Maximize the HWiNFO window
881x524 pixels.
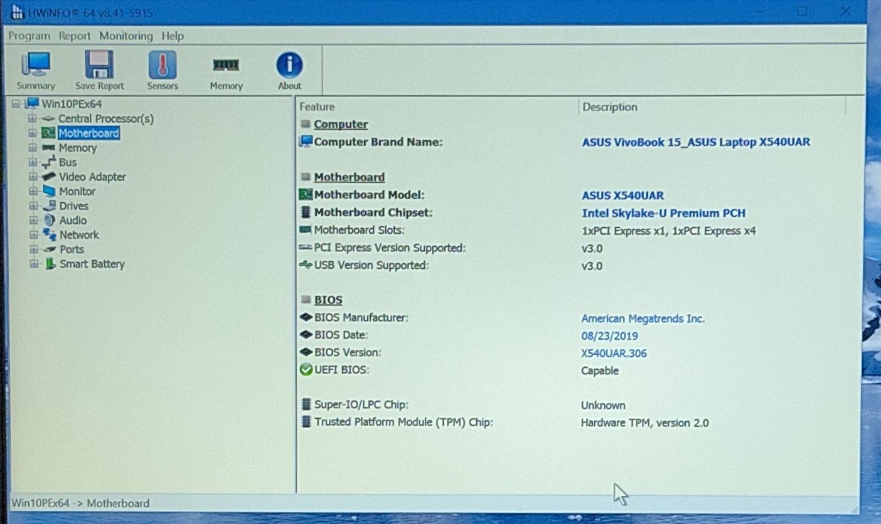[x=803, y=11]
